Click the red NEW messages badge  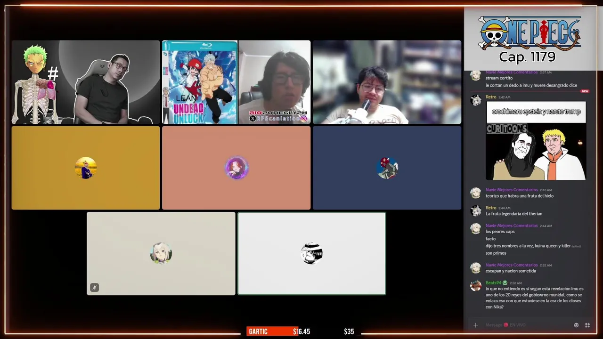585,91
